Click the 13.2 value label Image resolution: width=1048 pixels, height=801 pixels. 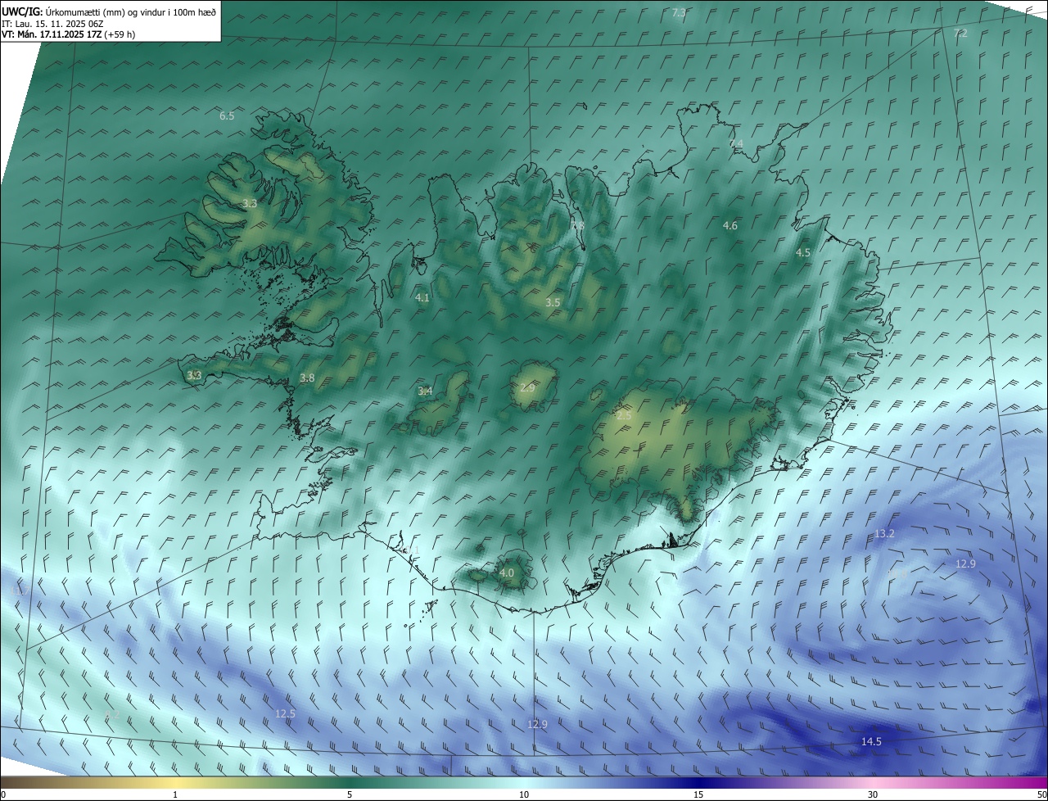click(884, 533)
